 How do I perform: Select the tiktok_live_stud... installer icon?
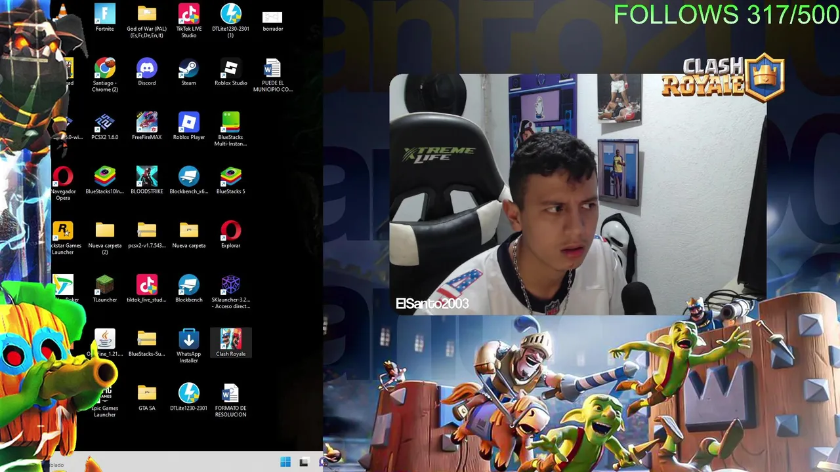point(147,289)
